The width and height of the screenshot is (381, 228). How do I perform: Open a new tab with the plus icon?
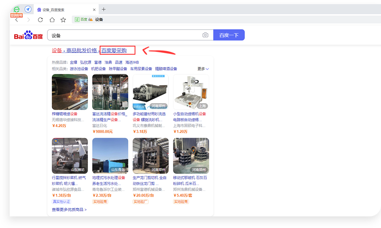(x=104, y=9)
